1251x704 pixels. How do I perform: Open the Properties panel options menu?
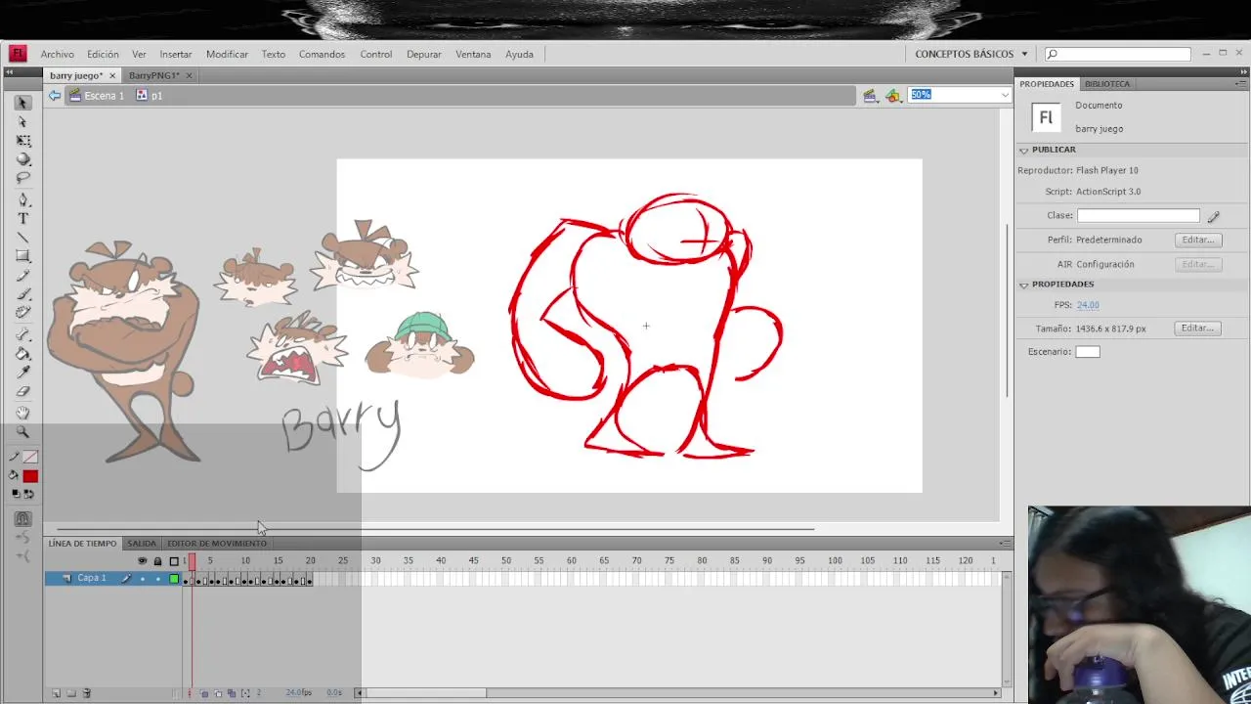1240,84
